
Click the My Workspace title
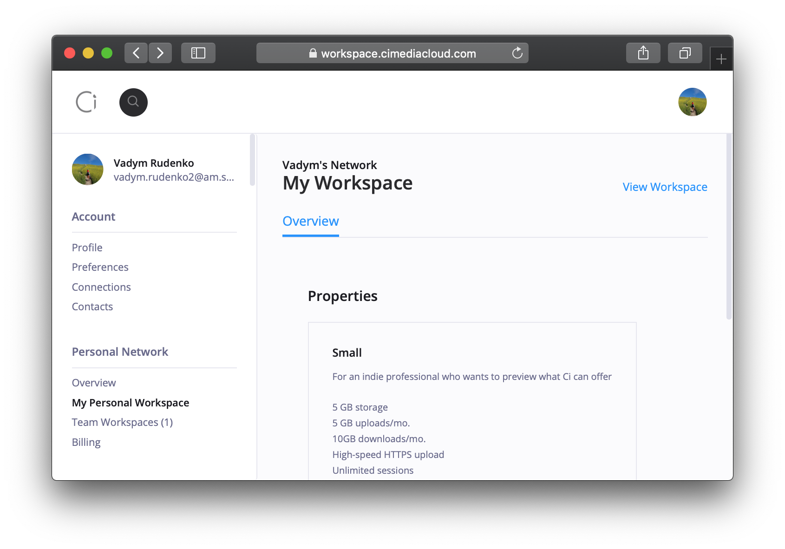[x=347, y=183]
